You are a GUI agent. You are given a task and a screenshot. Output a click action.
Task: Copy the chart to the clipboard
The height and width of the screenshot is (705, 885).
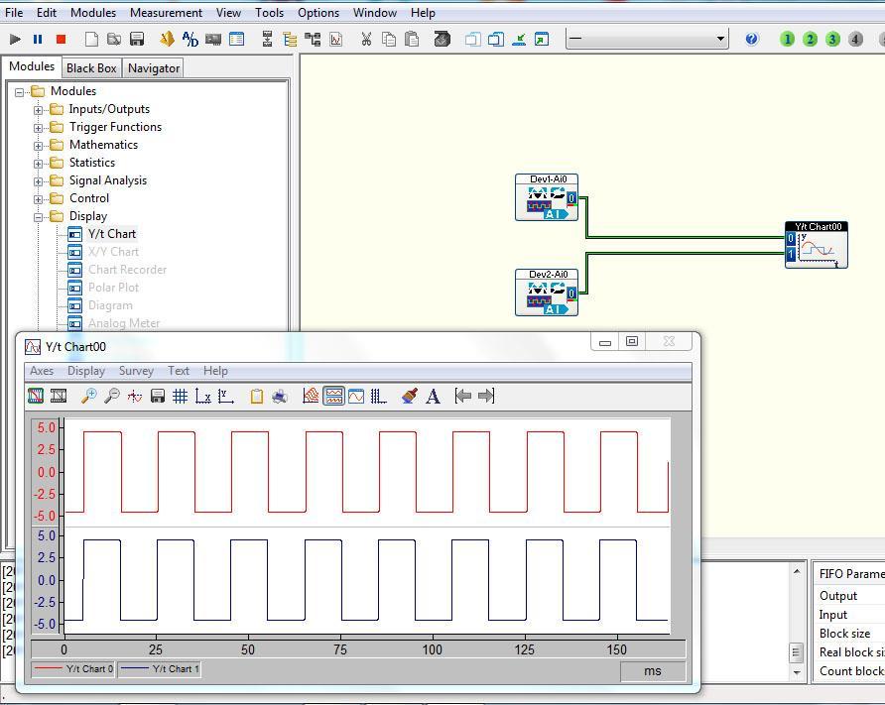click(x=257, y=397)
